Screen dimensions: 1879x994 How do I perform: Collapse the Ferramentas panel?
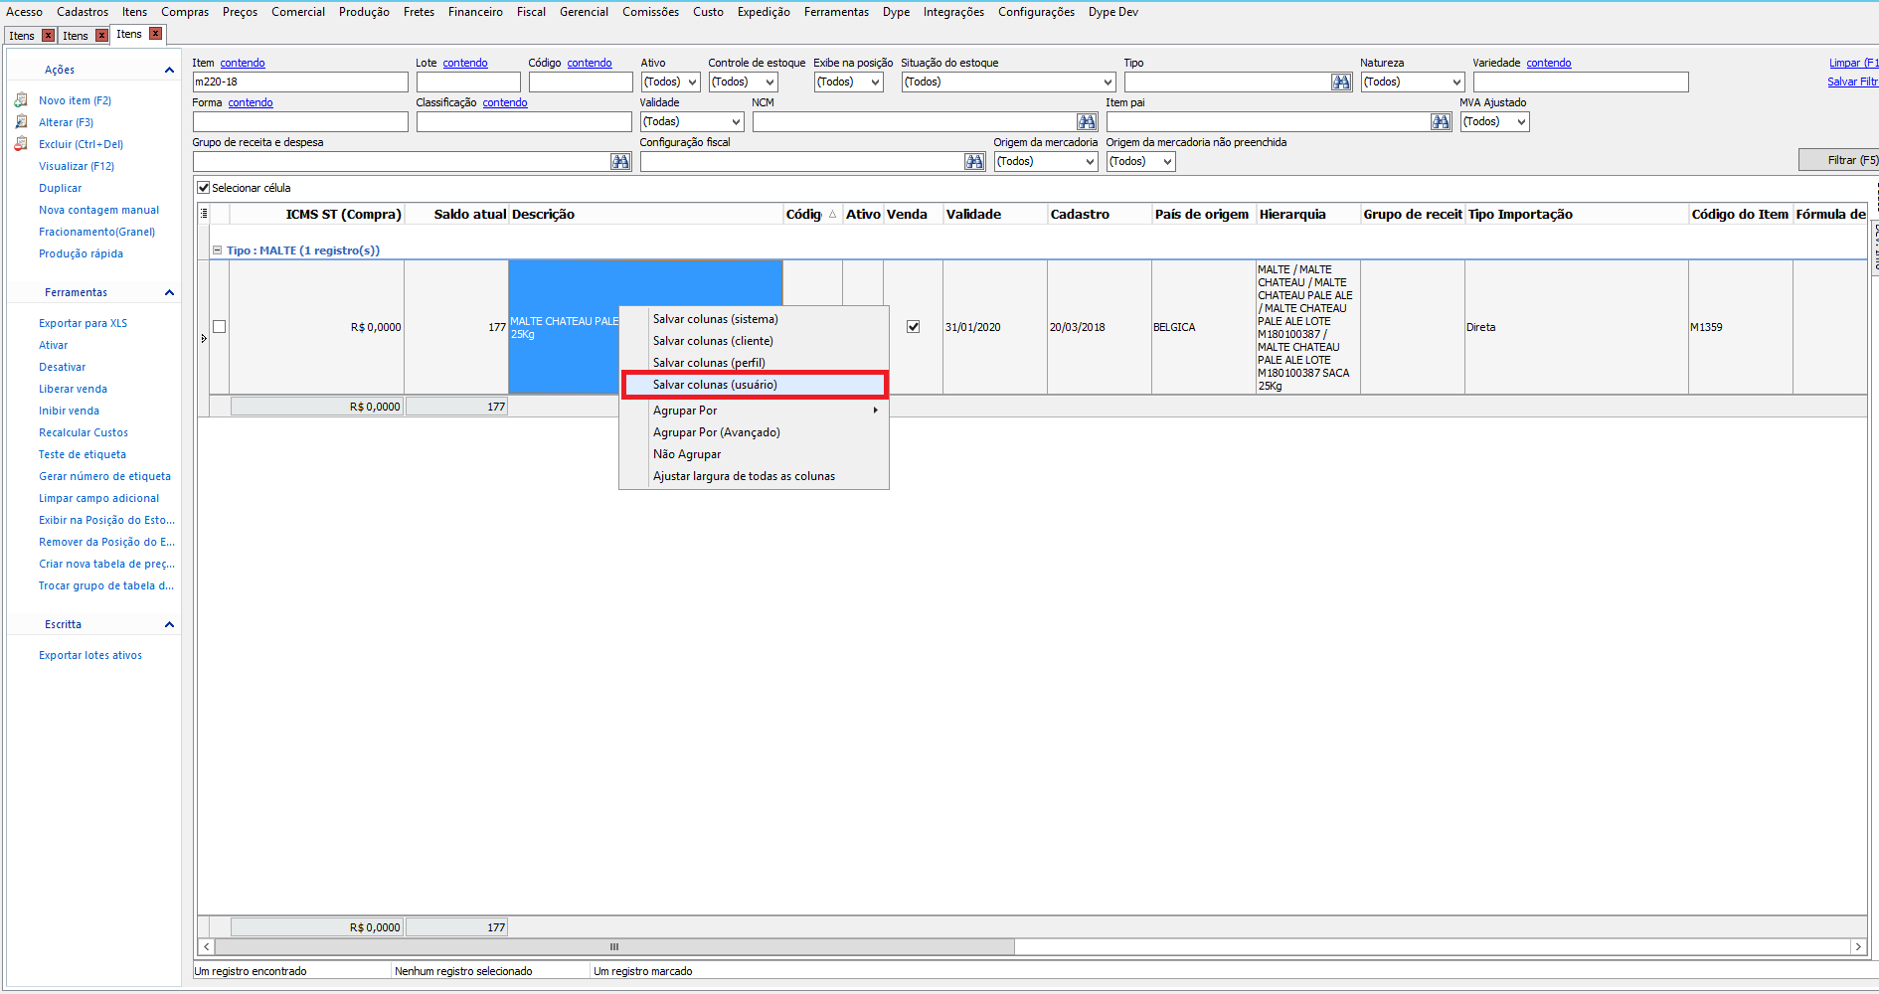[x=169, y=292]
